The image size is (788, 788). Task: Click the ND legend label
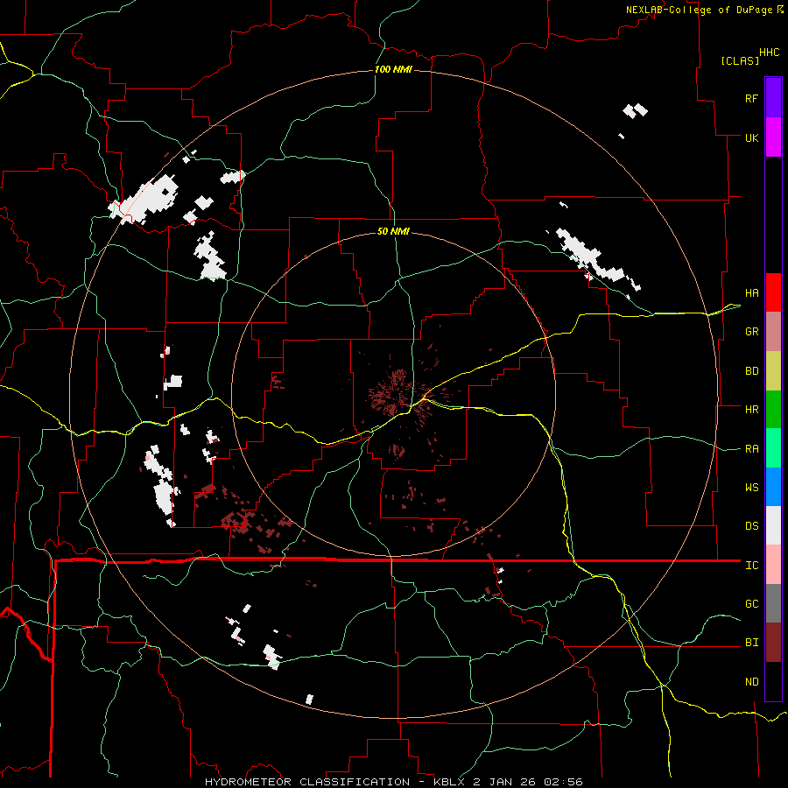751,682
